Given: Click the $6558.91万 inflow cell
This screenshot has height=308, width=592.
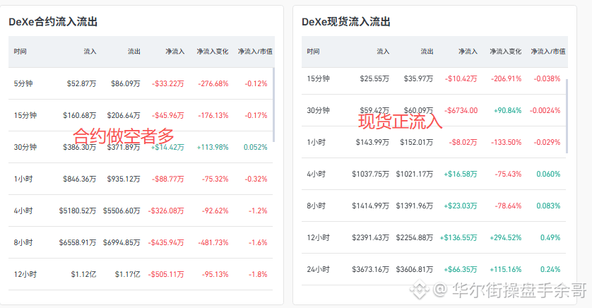Looking at the screenshot, I should point(78,242).
